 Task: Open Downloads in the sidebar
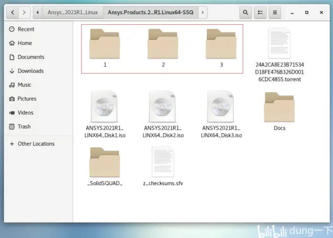[x=38, y=71]
